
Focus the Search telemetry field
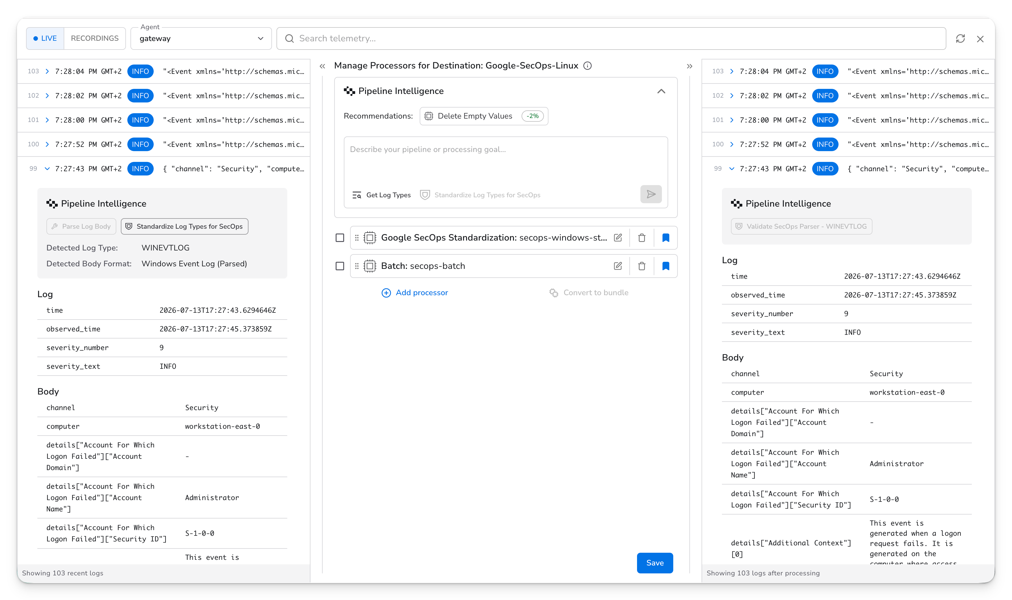611,38
